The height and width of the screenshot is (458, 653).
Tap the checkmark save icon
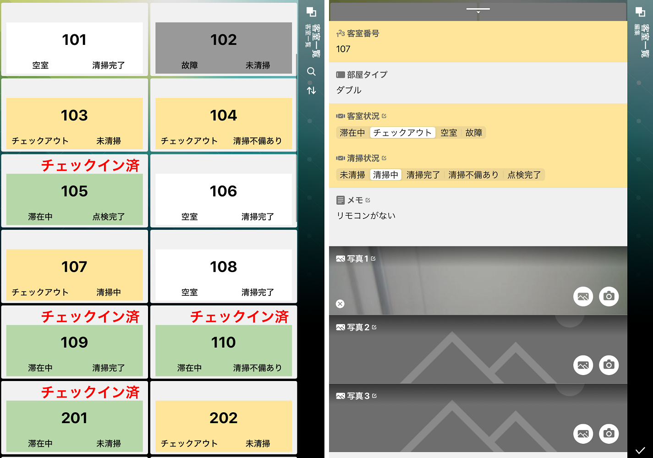[640, 450]
